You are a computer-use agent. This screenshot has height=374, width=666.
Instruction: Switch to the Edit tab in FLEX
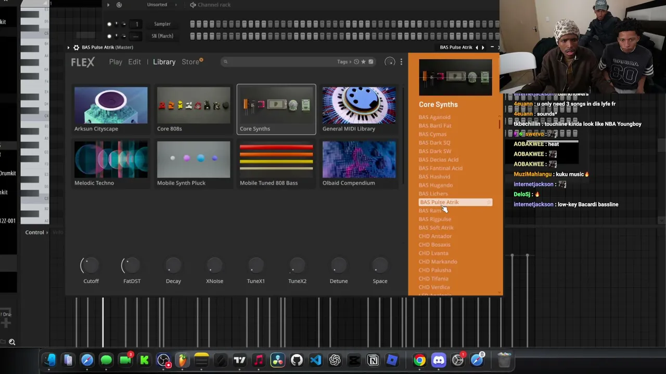[134, 62]
